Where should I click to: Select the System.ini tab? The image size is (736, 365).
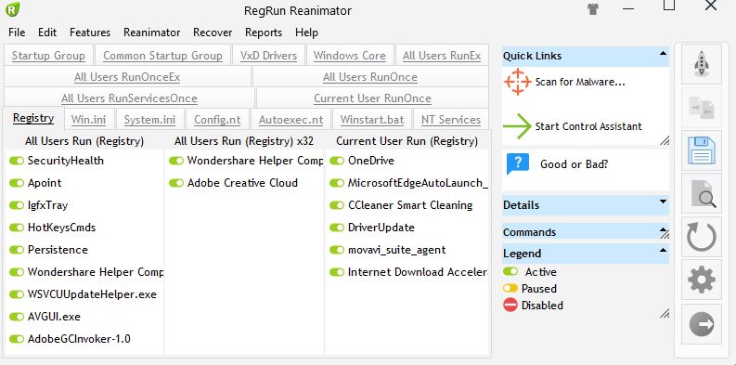(x=149, y=119)
